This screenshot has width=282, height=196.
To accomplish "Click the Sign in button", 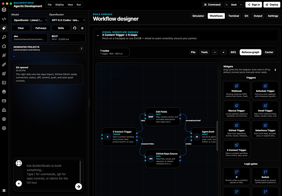I will click(254, 5).
